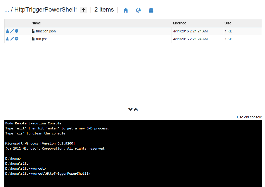Open the function.json file name
Viewport: 265px width, 187px height.
46,31
